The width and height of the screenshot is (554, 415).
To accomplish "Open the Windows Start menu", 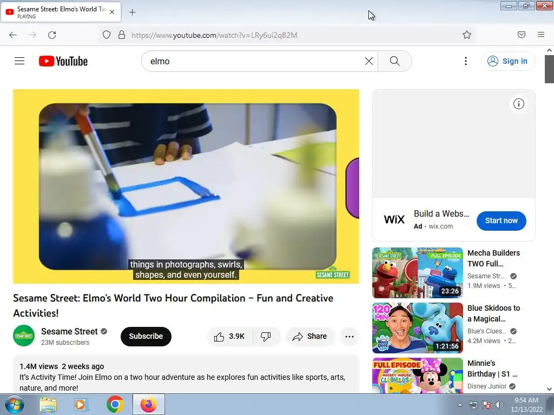I will [14, 404].
